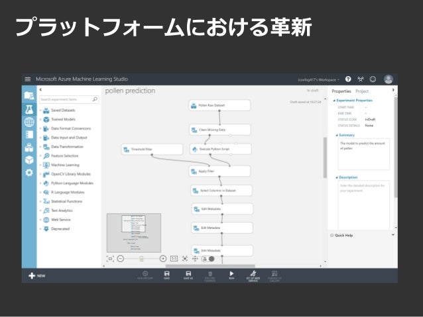Image resolution: width=423 pixels, height=317 pixels.
Task: Select the Clean Missing Data node
Action: [220, 130]
